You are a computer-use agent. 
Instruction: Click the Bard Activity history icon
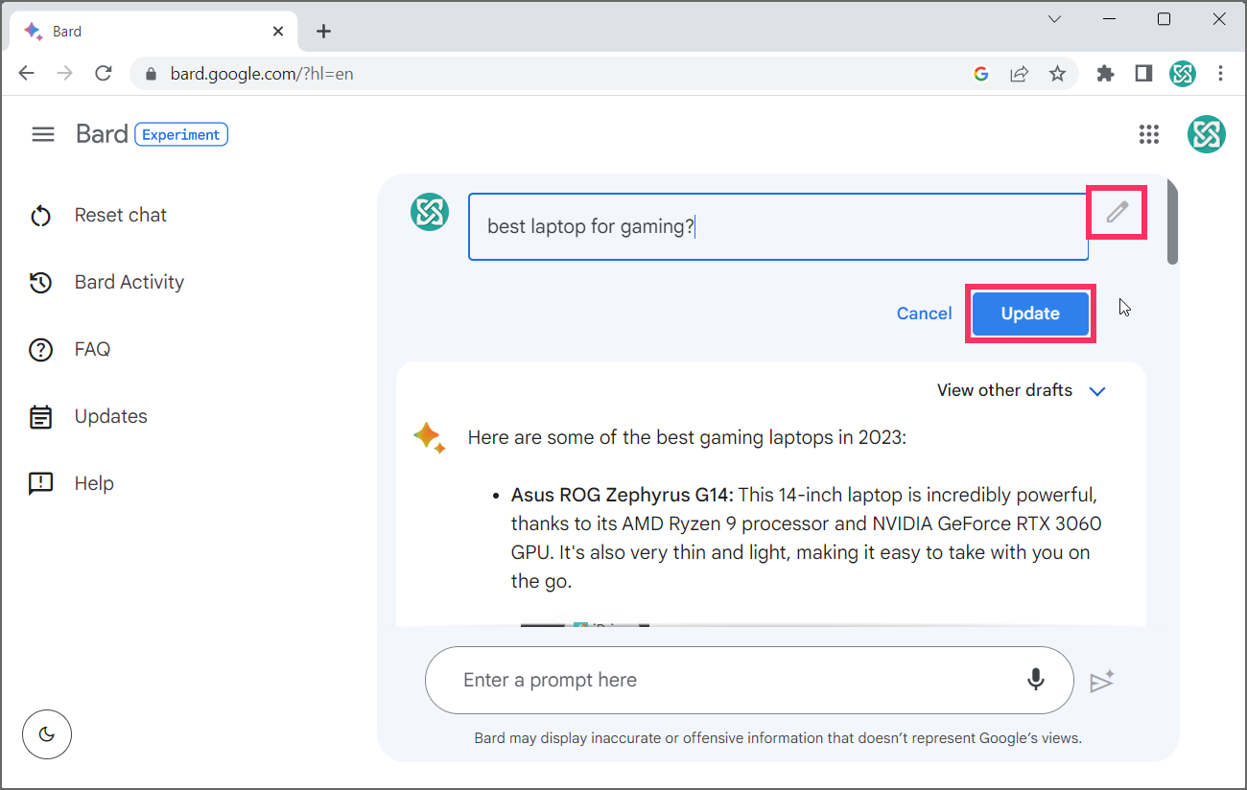click(x=40, y=283)
